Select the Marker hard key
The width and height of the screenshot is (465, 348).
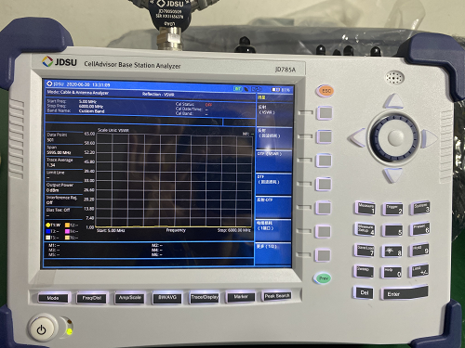point(241,297)
